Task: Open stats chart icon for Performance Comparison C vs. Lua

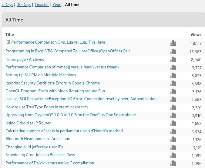Action: point(173,43)
